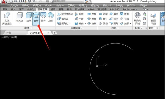Switch to the 开始 (Start) file tab
The image size is (165, 99).
(9, 33)
